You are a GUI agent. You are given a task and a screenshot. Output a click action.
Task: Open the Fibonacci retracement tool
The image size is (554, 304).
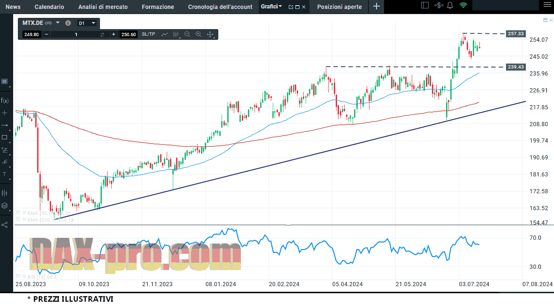click(x=5, y=150)
